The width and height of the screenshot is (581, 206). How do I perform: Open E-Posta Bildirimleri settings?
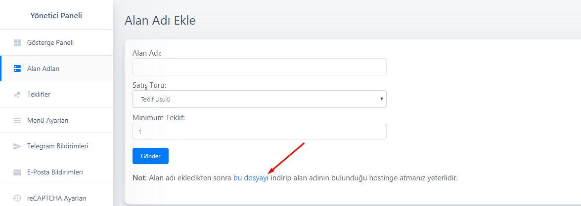(x=56, y=172)
